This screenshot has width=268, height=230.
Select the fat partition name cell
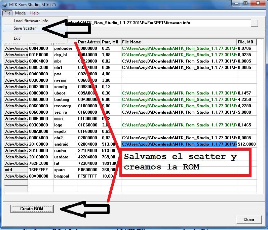point(65,163)
